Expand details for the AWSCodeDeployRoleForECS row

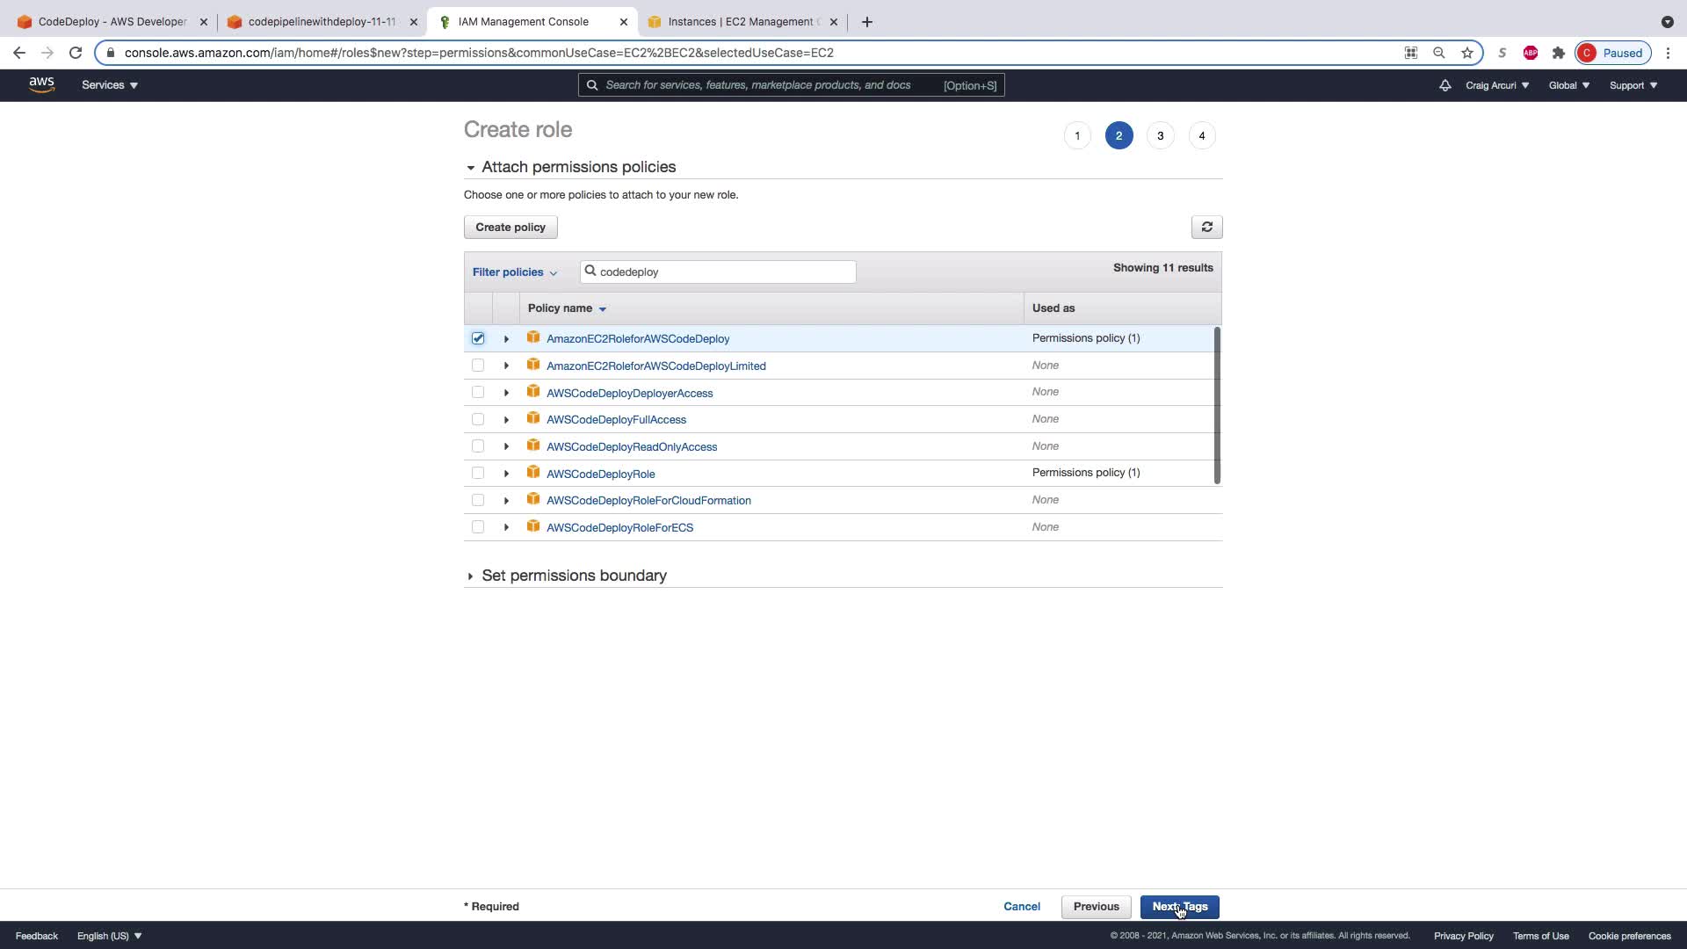pyautogui.click(x=506, y=527)
